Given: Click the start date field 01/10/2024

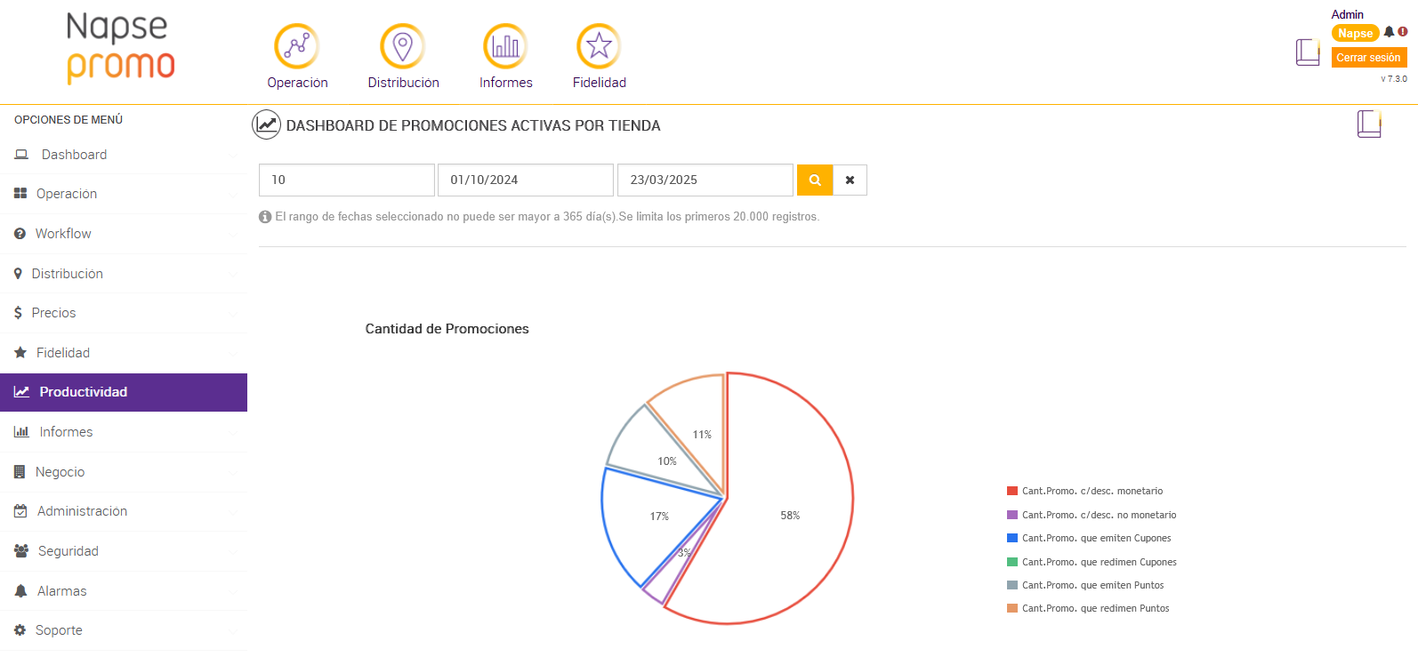Looking at the screenshot, I should 525,180.
